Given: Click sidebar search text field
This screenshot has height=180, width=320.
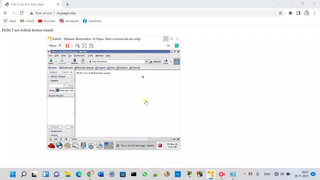Looking at the screenshot, I should coord(56,85).
